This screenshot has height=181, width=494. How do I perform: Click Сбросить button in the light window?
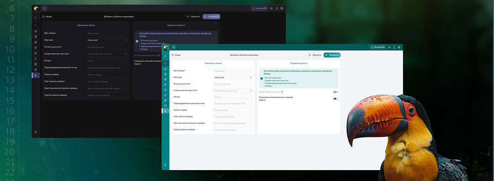(315, 55)
